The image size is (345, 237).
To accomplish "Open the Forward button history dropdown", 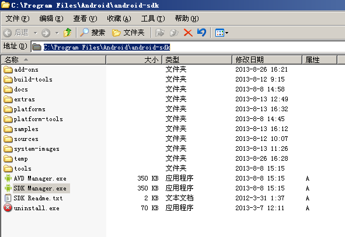I will [x=57, y=33].
